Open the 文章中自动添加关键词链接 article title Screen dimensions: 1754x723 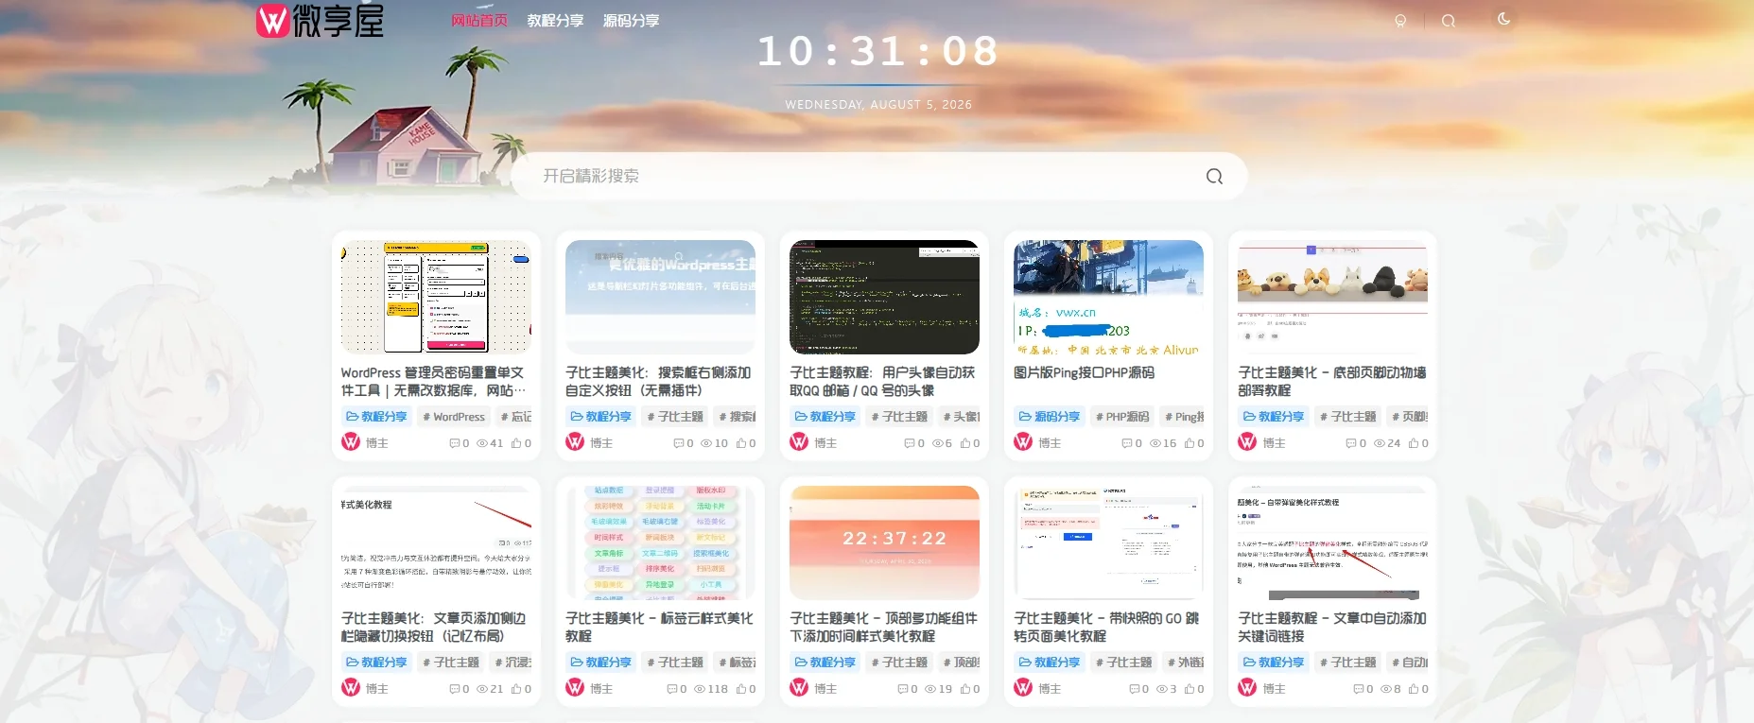pos(1332,627)
